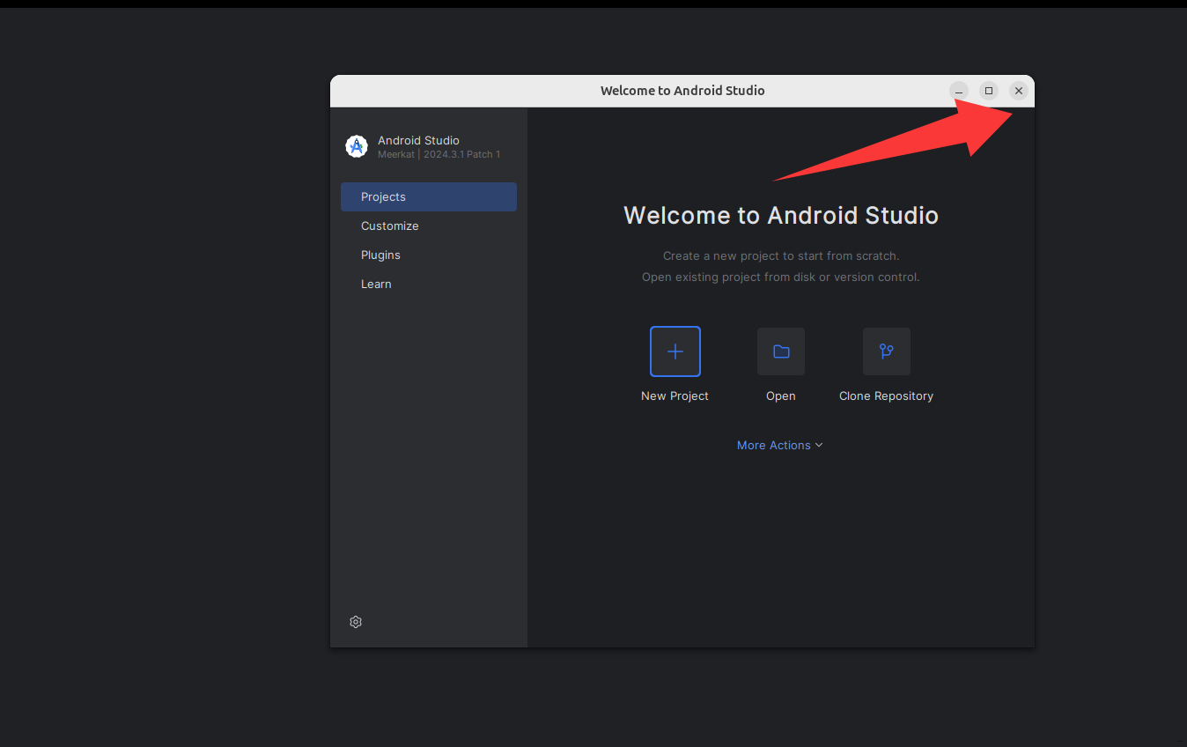
Task: Maximize the Welcome to Android Studio window
Action: [x=989, y=91]
